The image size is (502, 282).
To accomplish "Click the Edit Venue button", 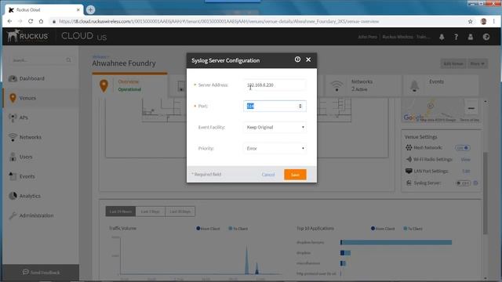I will (x=453, y=63).
